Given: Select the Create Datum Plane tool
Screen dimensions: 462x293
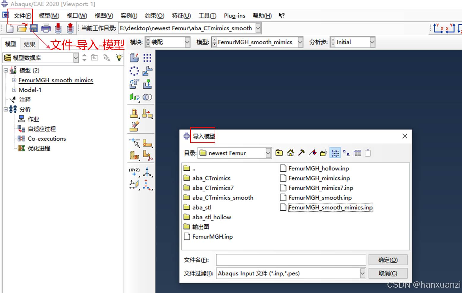Looking at the screenshot, I should [x=134, y=185].
